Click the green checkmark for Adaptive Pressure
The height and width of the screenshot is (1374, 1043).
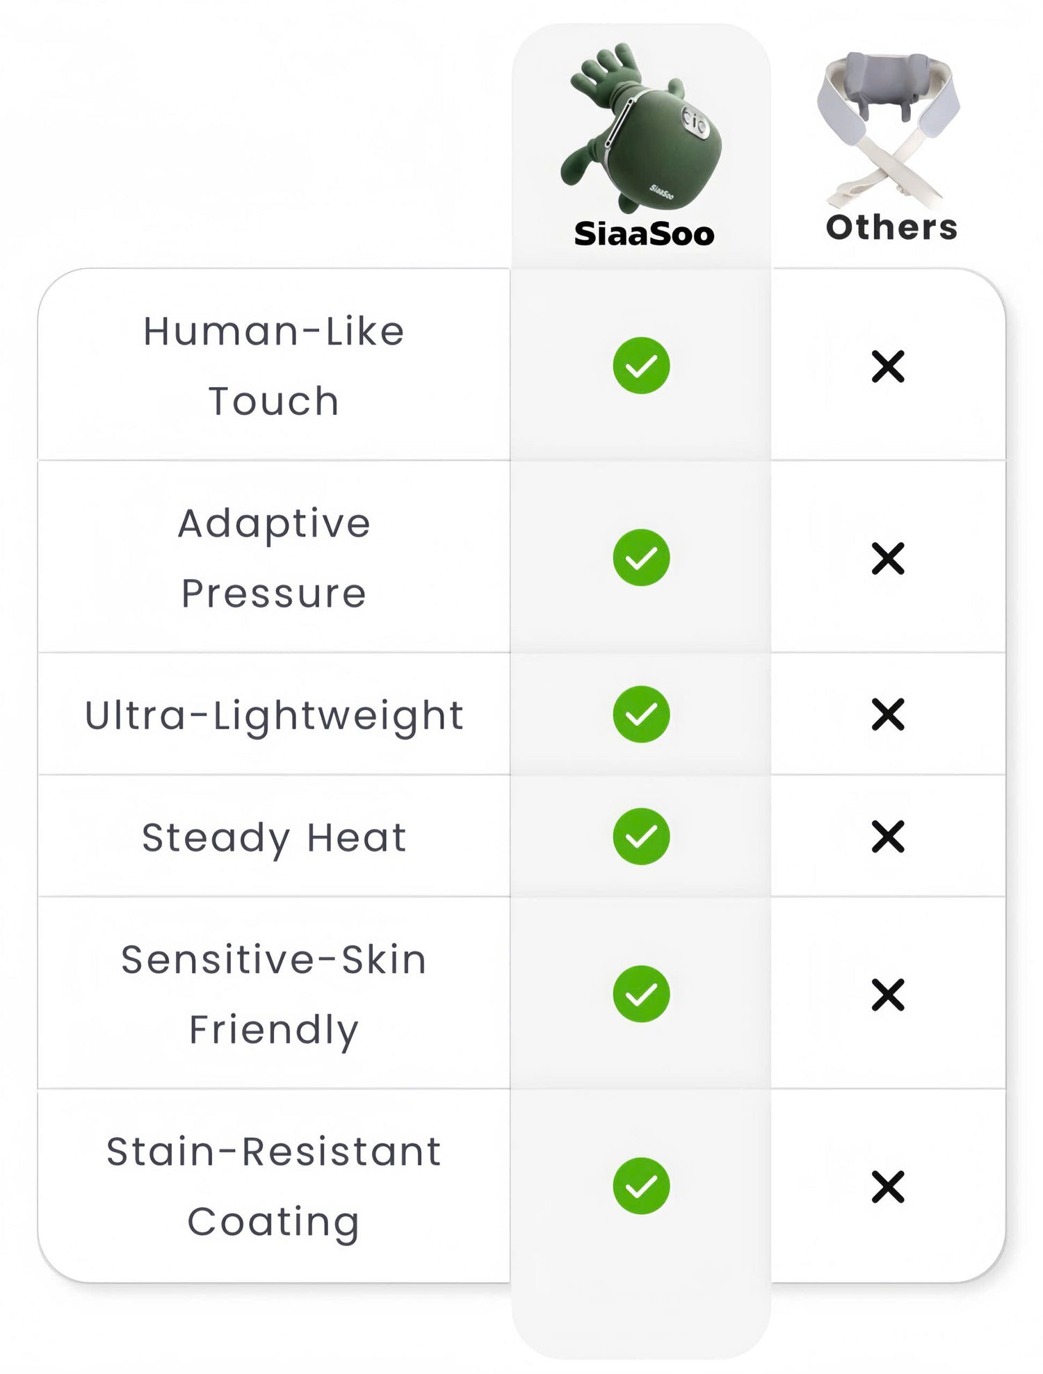(641, 557)
